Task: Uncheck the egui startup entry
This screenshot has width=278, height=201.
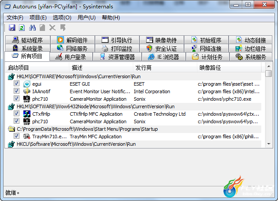Action: pyautogui.click(x=16, y=83)
